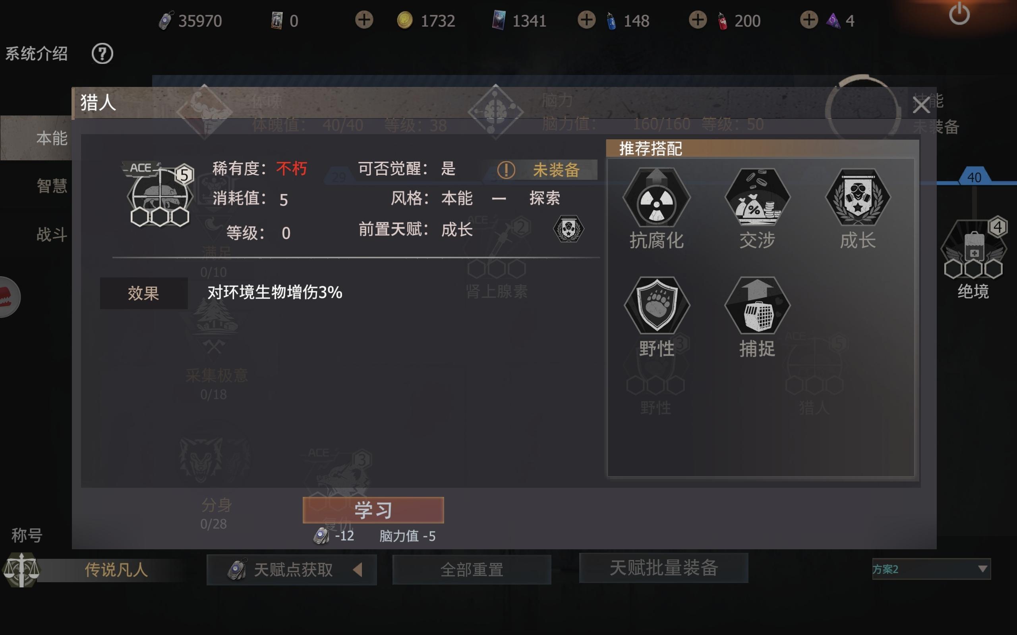Switch to the 战斗 tab
The image size is (1017, 635).
coord(52,234)
